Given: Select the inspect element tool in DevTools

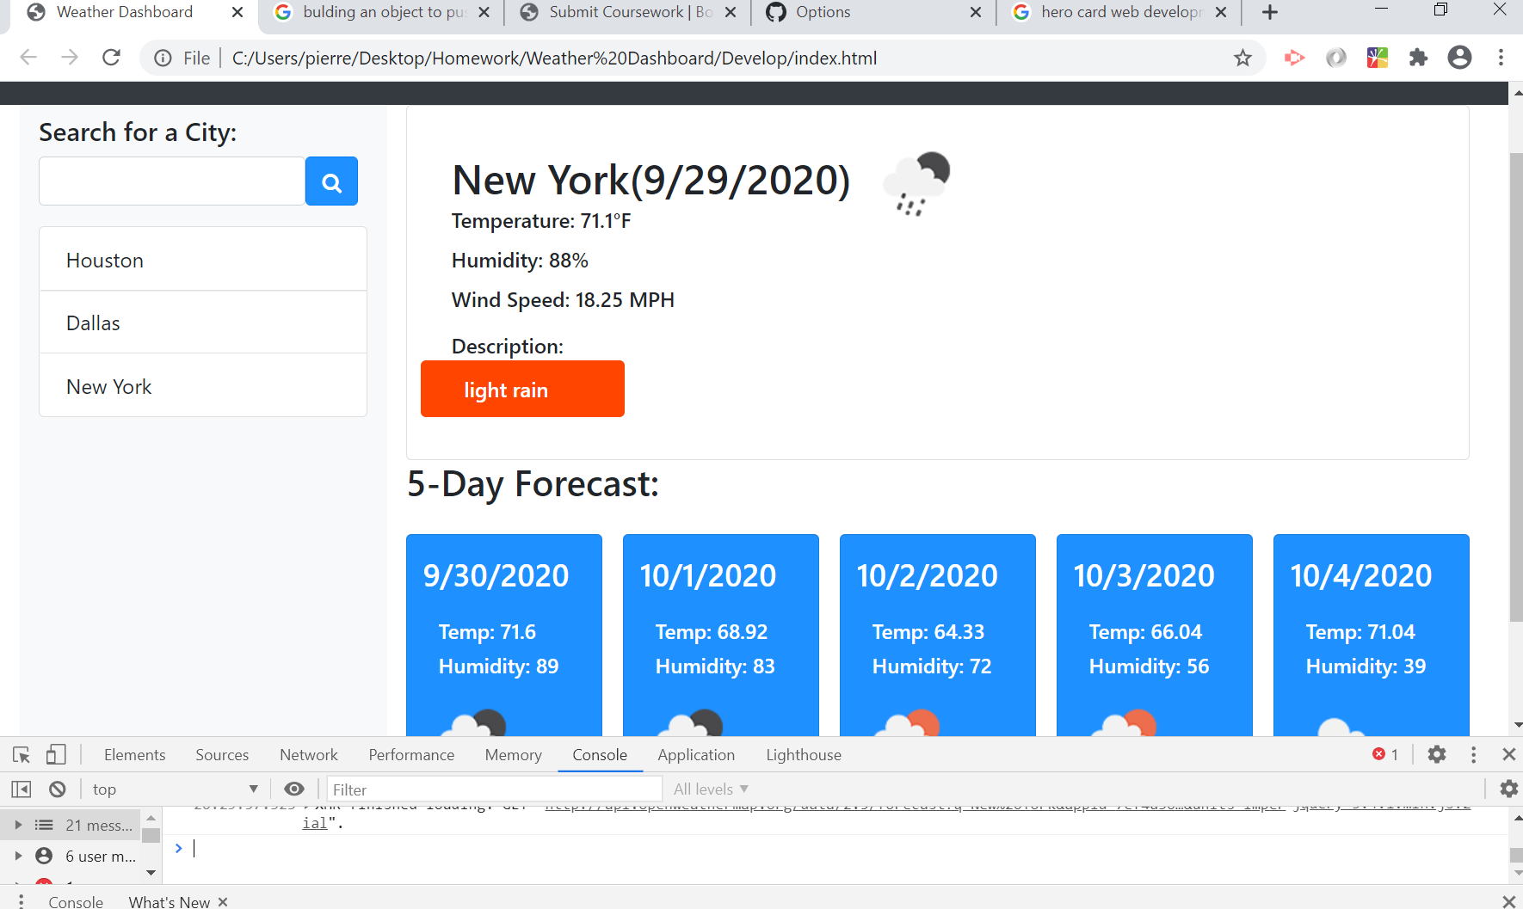Looking at the screenshot, I should click(x=21, y=754).
